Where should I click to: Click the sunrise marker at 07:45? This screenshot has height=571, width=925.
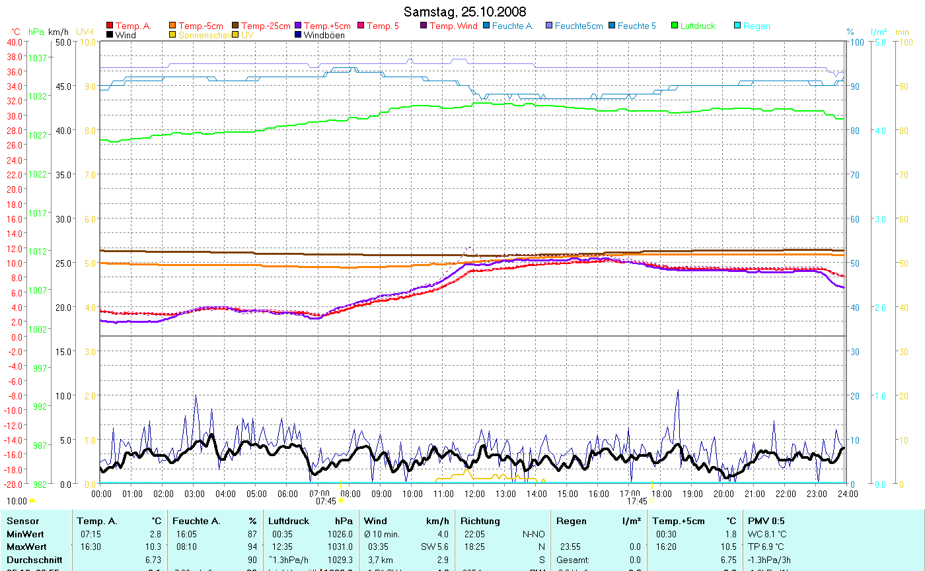point(341,501)
